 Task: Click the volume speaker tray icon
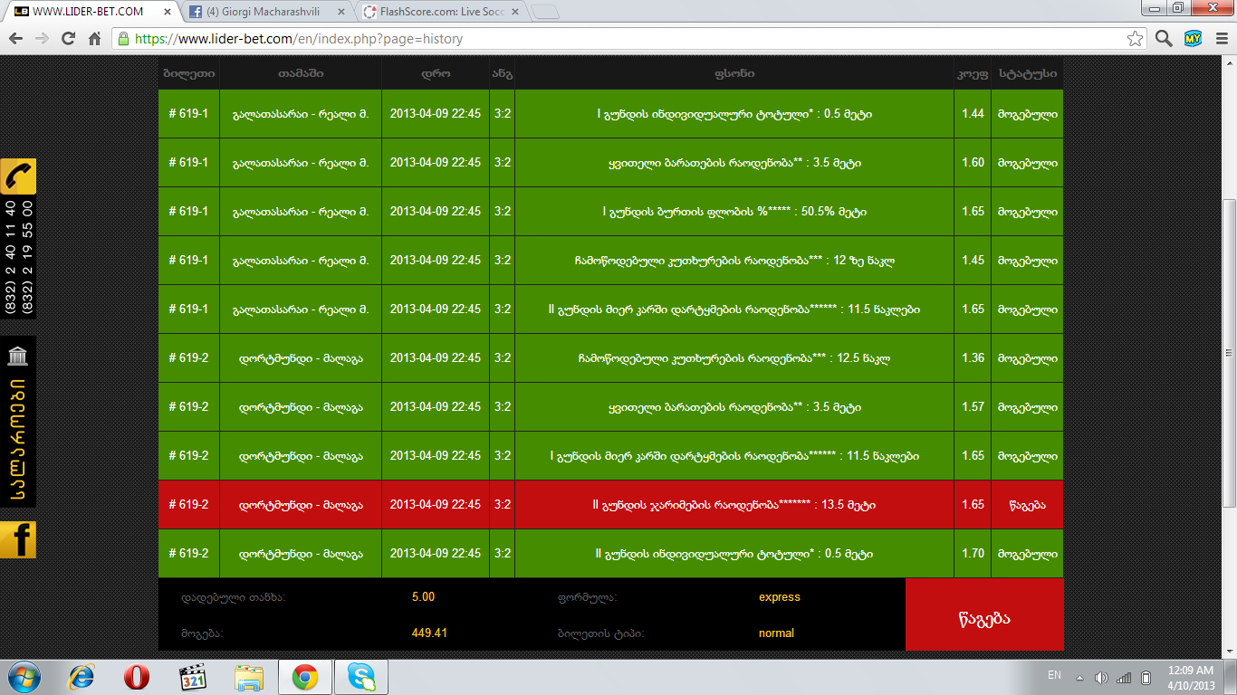click(1101, 678)
